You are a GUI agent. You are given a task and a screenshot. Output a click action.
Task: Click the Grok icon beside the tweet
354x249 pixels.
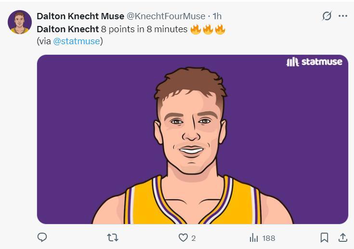pyautogui.click(x=327, y=16)
